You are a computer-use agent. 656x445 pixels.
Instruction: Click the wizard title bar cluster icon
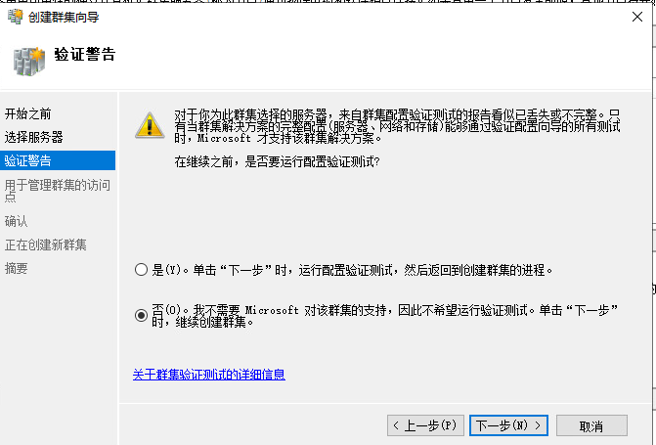tap(16, 17)
